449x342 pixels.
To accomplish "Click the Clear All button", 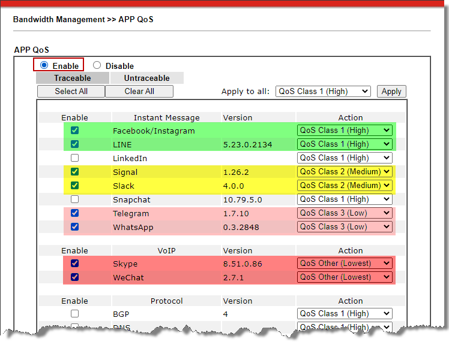I will [x=139, y=92].
